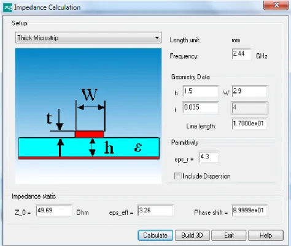Click the Frequency input field
The image size is (291, 246).
click(241, 54)
